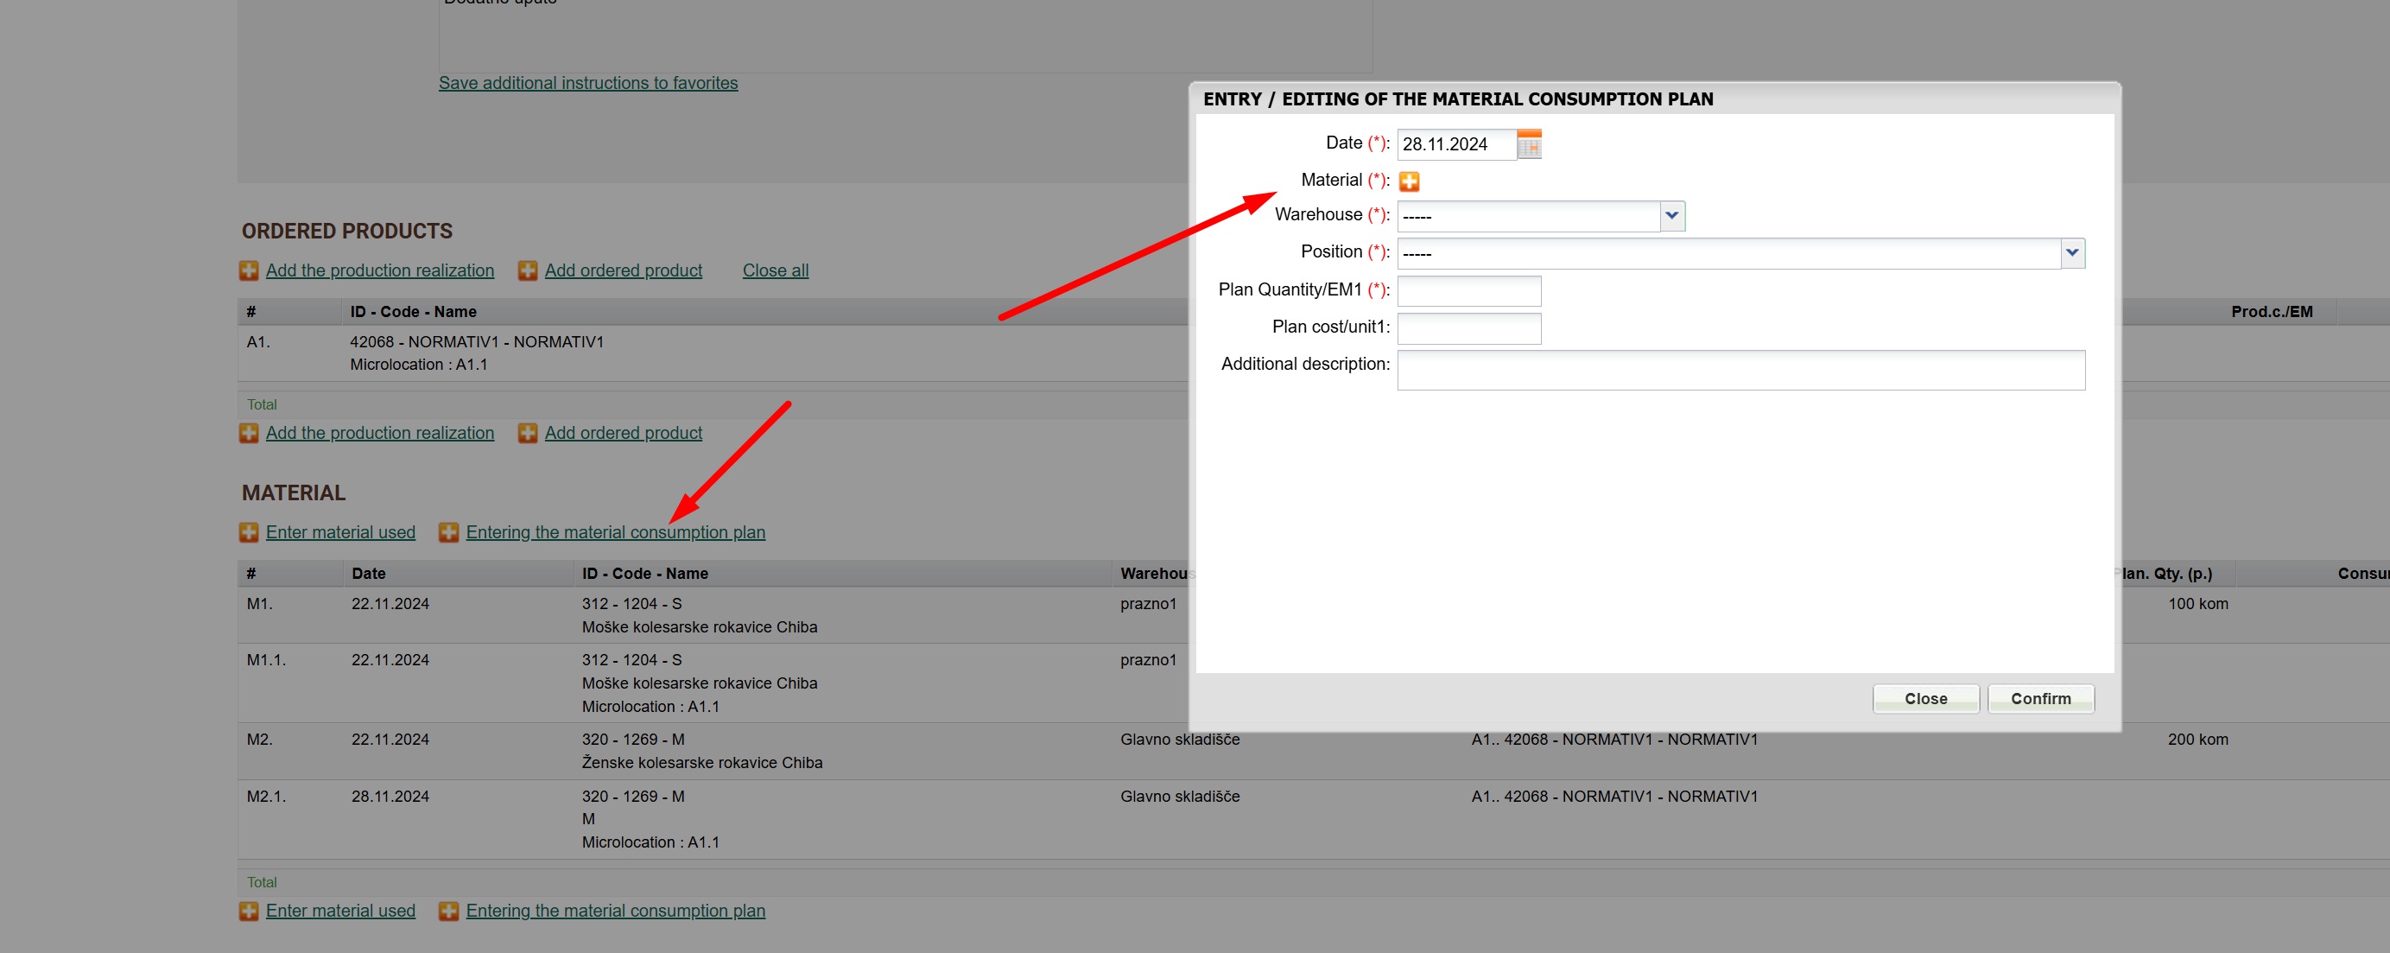2390x953 pixels.
Task: Click the 'Close all' link
Action: click(x=775, y=270)
